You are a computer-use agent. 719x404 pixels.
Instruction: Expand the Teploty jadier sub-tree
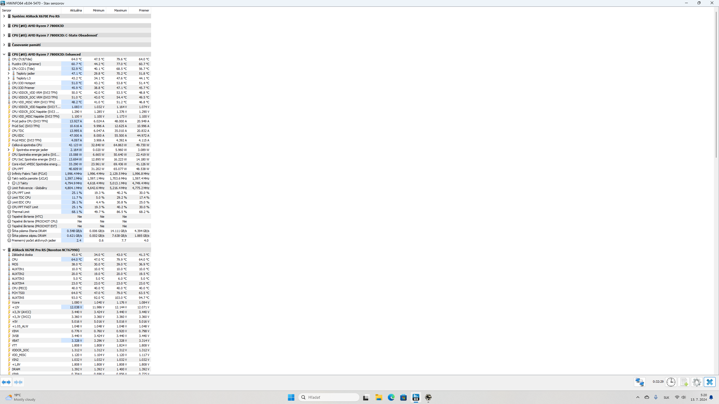9,74
